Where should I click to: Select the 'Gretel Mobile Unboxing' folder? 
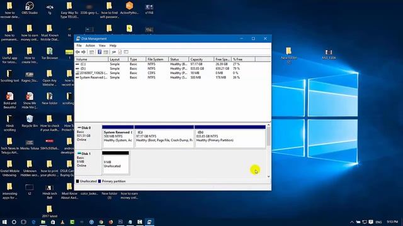pos(9,168)
